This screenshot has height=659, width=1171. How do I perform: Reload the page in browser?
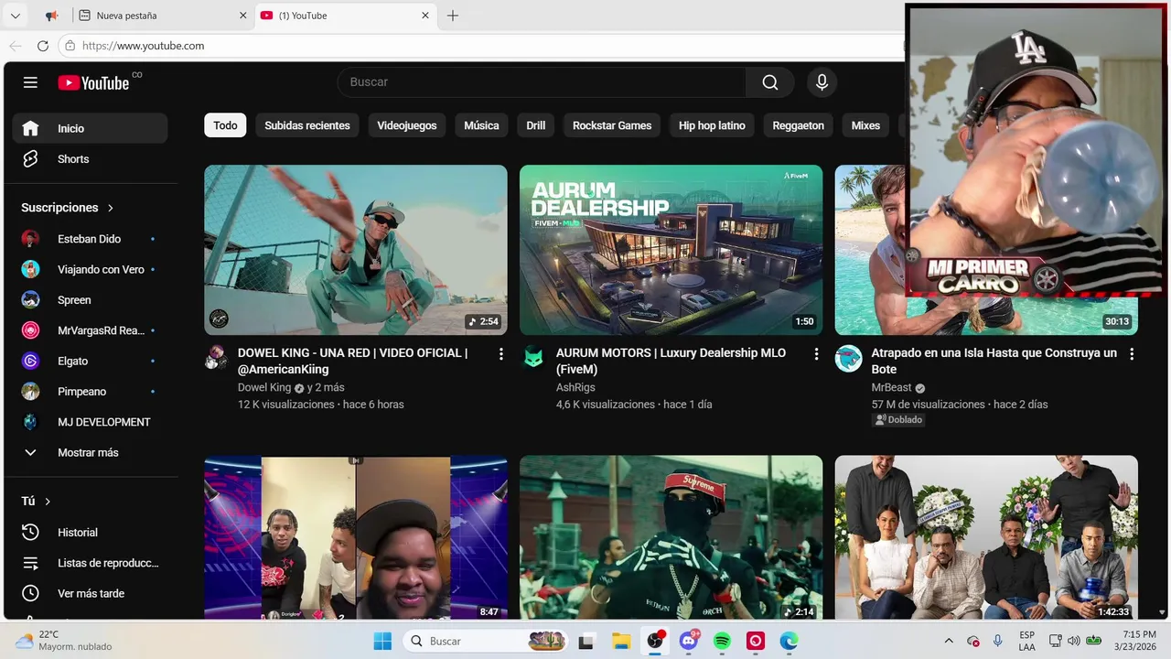pyautogui.click(x=42, y=46)
